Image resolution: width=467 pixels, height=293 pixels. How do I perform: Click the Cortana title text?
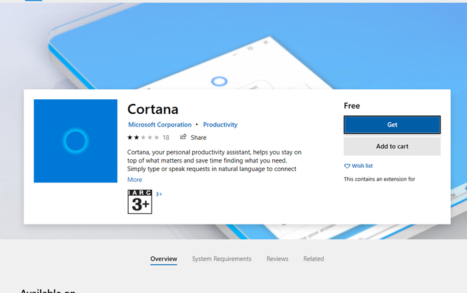tap(153, 109)
